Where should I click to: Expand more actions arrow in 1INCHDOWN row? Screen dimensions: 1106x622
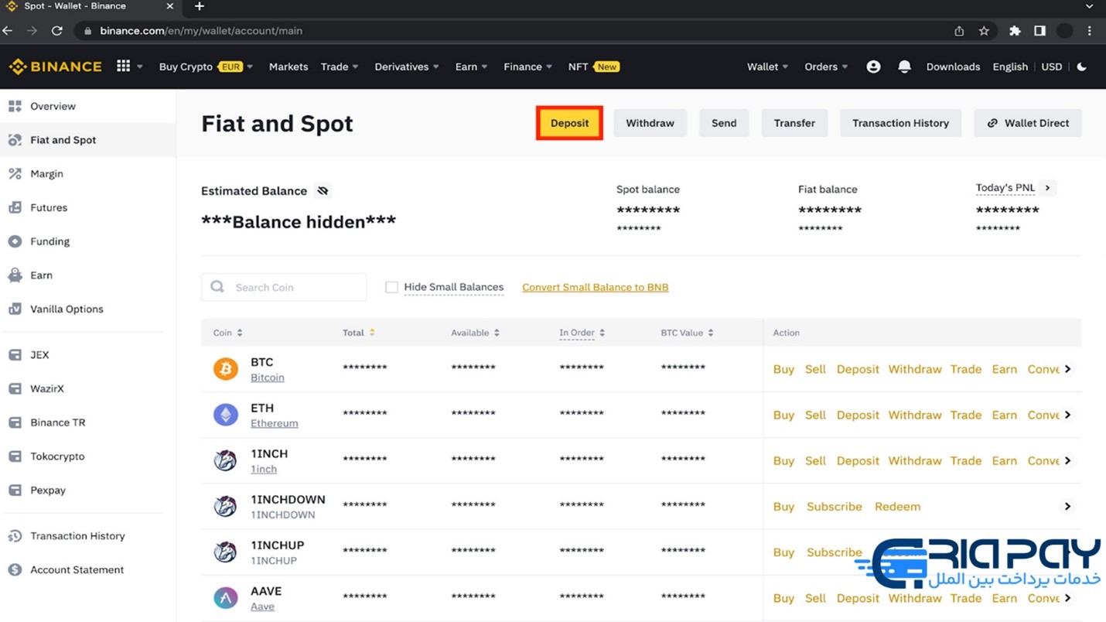coord(1067,507)
